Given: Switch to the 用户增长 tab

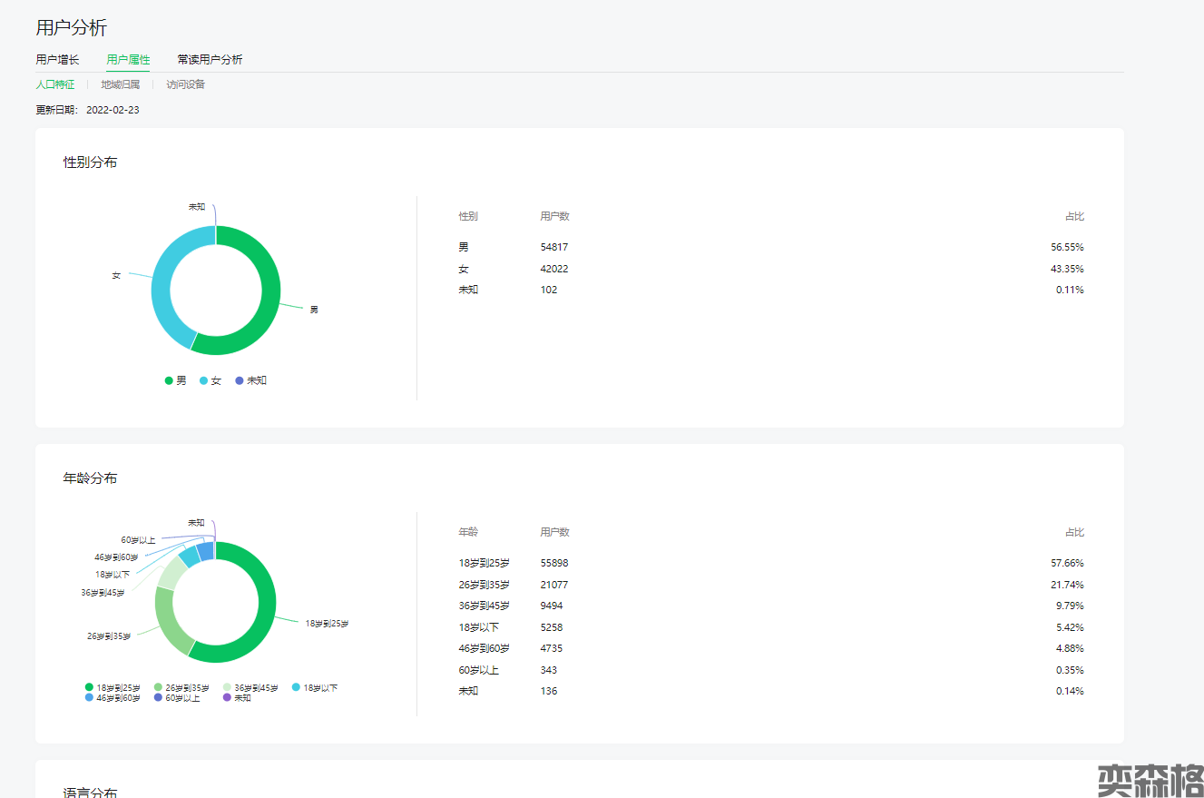Looking at the screenshot, I should 57,60.
